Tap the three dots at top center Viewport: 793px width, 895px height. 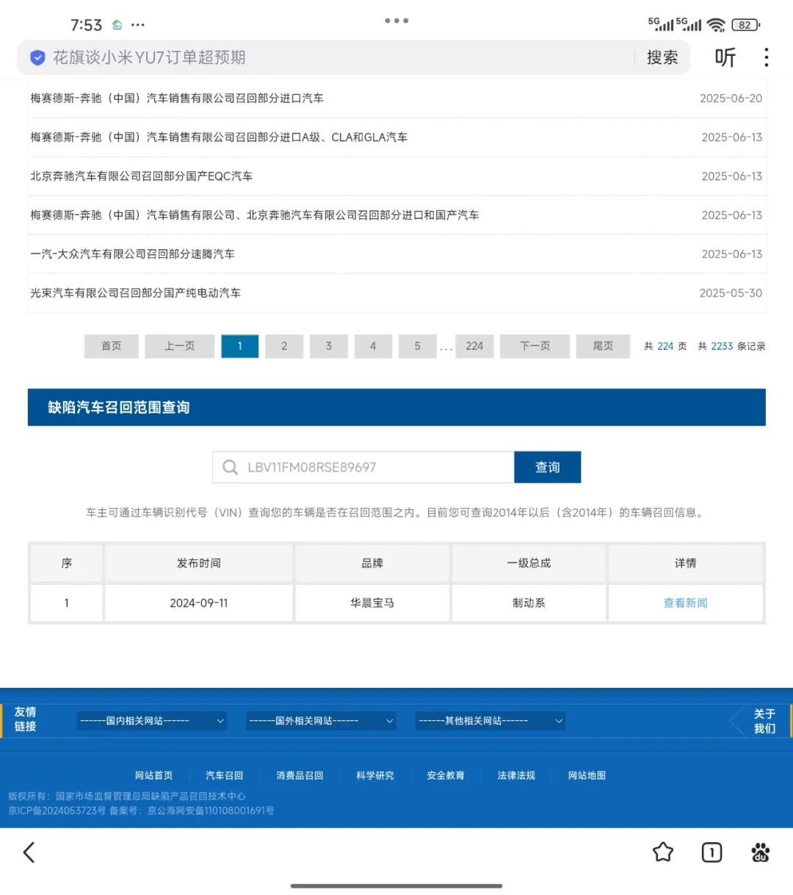pos(396,21)
